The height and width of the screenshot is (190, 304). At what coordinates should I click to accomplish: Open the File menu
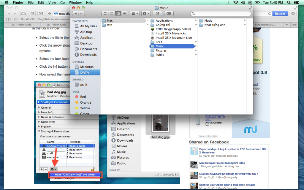click(x=31, y=2)
